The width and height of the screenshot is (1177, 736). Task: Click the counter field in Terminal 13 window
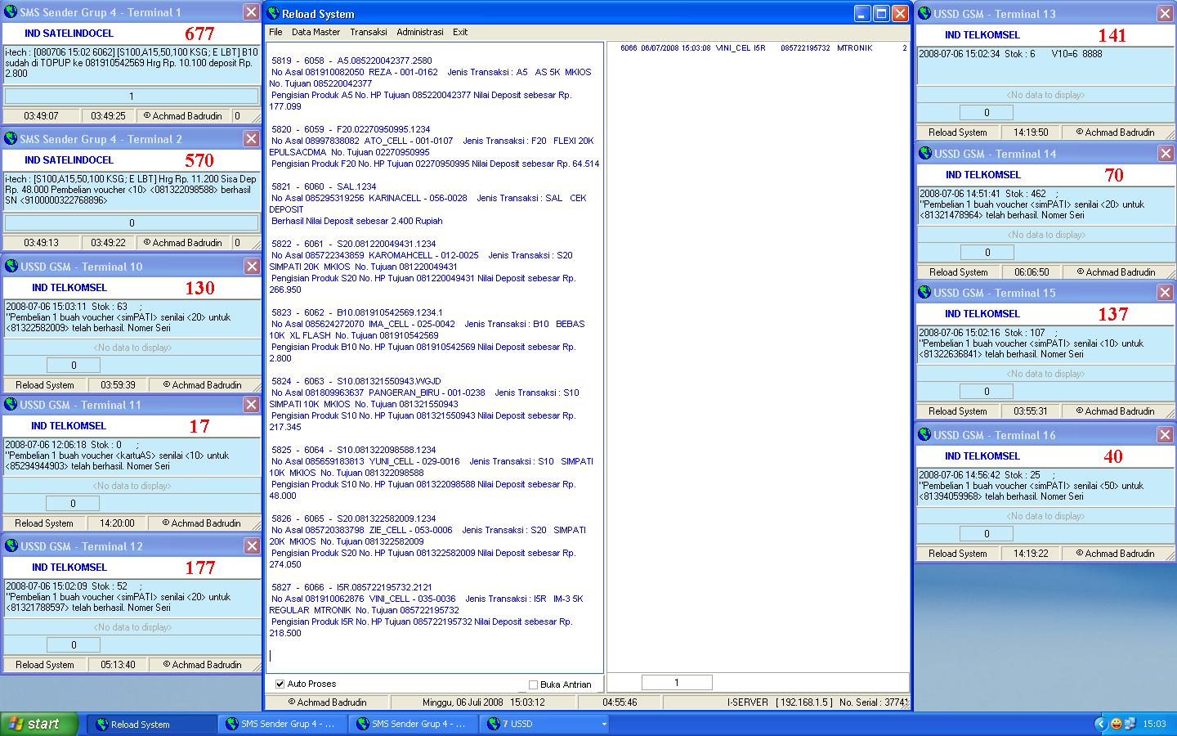point(987,113)
